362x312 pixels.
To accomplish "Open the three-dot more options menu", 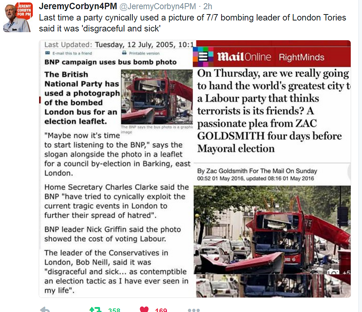I will click(194, 310).
